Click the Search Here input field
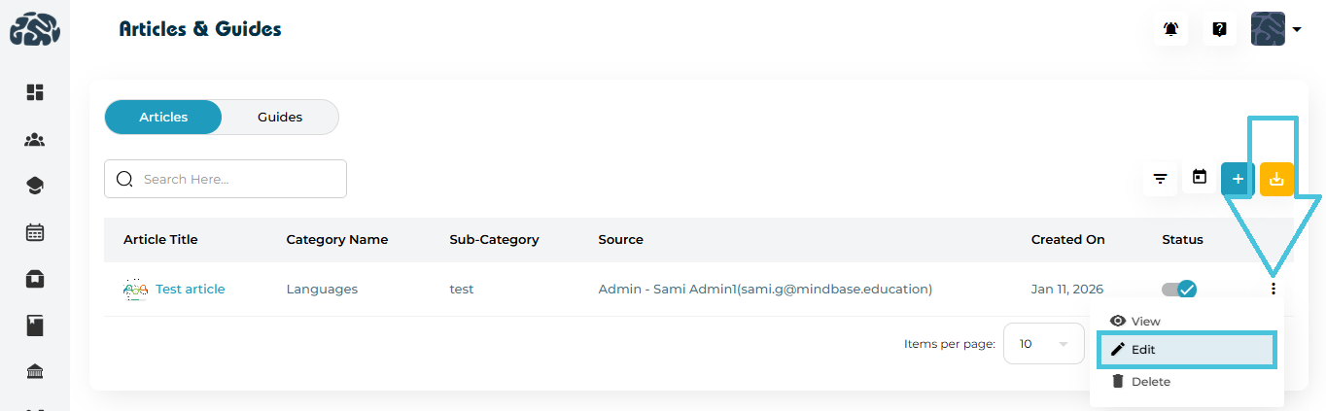 238,179
